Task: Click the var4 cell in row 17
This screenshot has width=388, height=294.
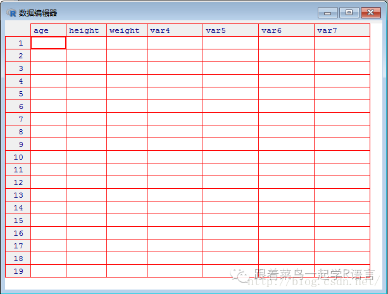Action: [175, 245]
